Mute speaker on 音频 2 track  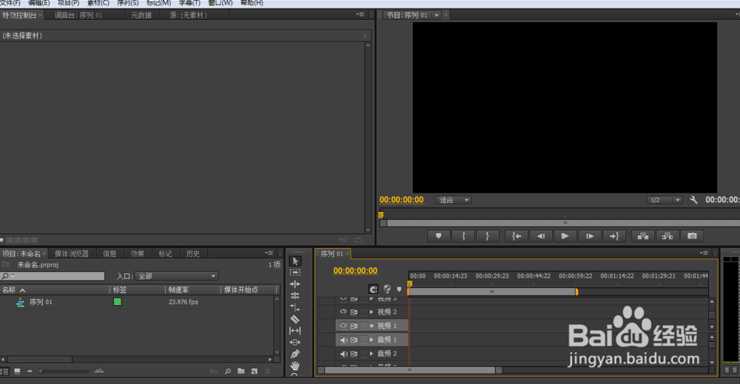coord(343,354)
